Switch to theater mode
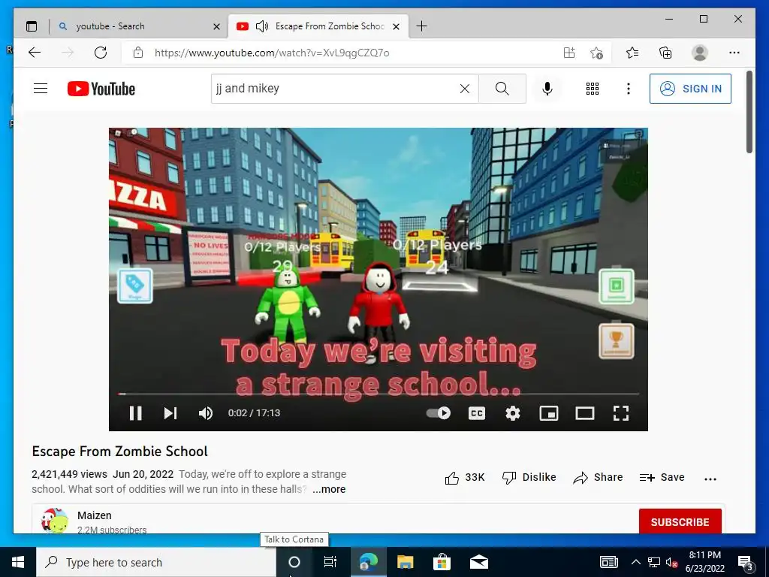This screenshot has width=769, height=577. [x=584, y=413]
